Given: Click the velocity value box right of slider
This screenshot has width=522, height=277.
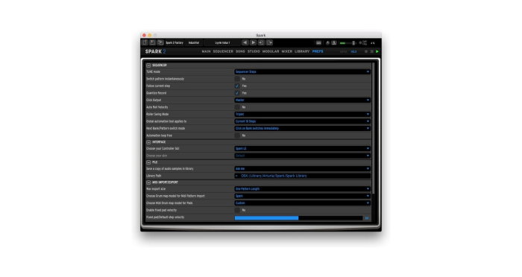Looking at the screenshot, I should (x=367, y=218).
